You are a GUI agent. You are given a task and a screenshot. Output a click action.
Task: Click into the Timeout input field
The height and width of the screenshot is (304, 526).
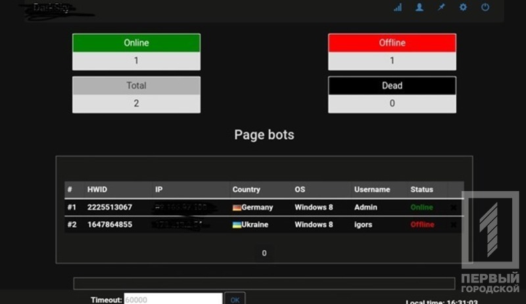coord(174,299)
